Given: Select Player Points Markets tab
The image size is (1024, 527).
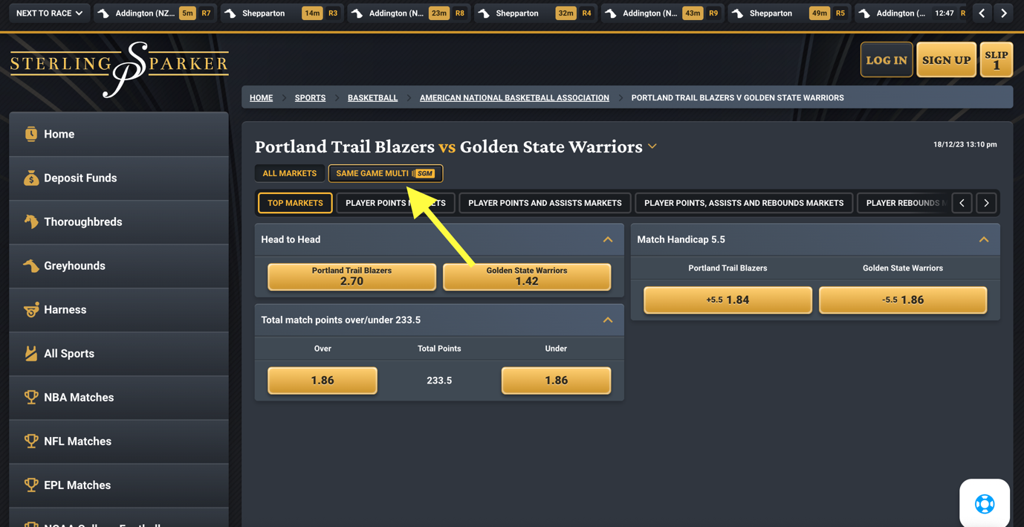Looking at the screenshot, I should 395,203.
